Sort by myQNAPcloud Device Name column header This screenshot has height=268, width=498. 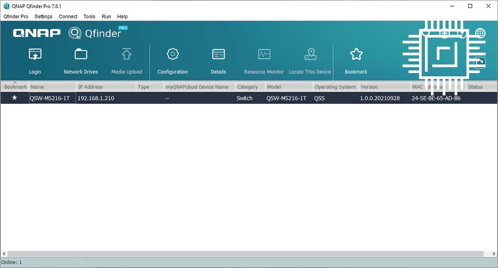pos(200,87)
